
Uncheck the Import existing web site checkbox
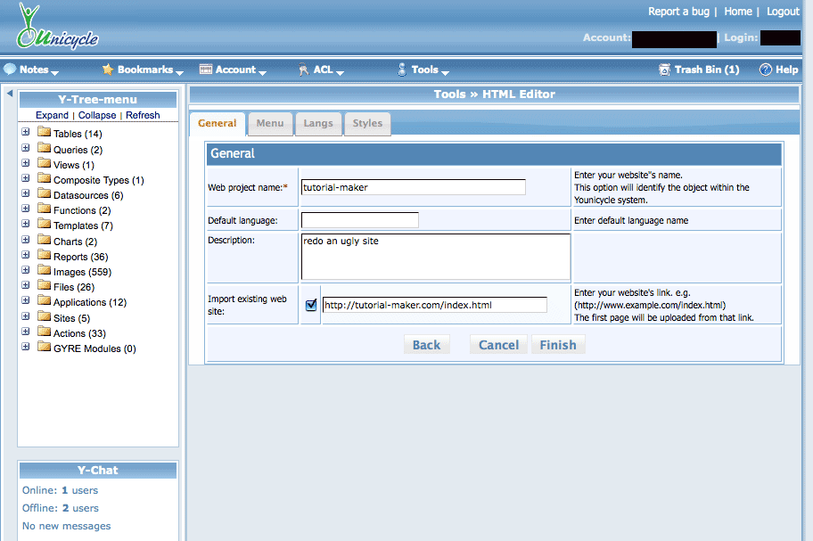click(311, 305)
